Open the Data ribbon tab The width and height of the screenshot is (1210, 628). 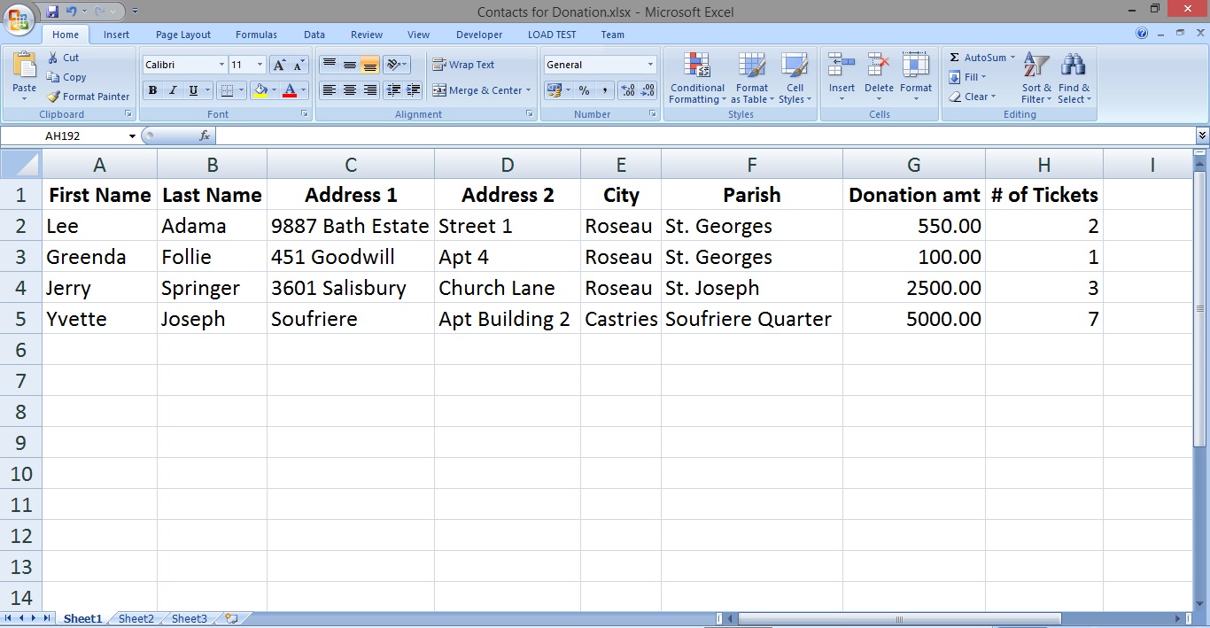coord(314,35)
